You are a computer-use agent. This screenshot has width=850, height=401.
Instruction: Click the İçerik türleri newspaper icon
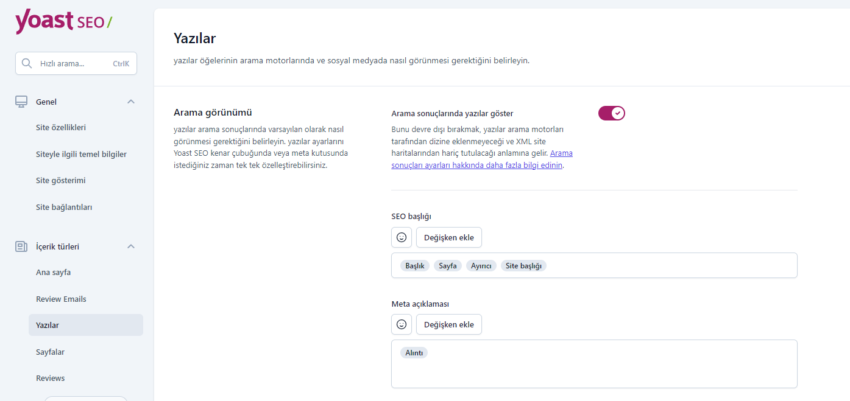click(21, 246)
